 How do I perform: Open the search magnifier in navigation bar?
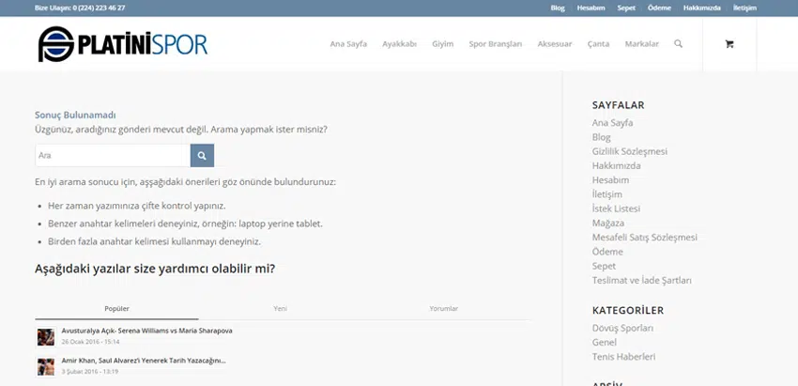(x=678, y=44)
